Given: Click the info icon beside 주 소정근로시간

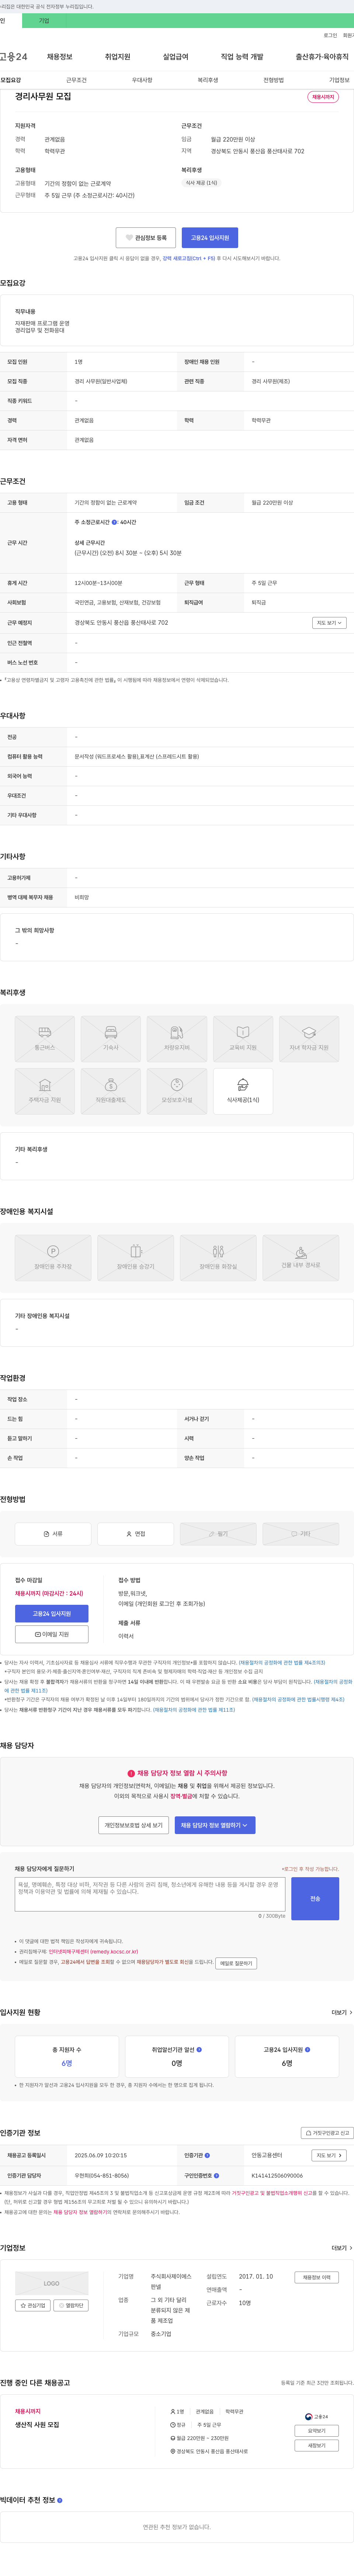Looking at the screenshot, I should [x=114, y=522].
